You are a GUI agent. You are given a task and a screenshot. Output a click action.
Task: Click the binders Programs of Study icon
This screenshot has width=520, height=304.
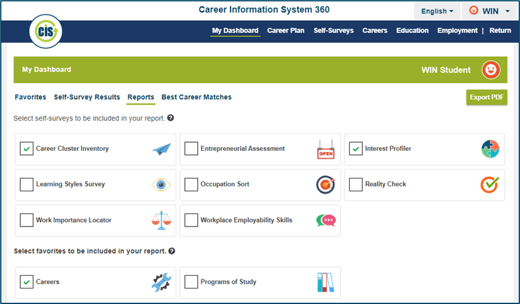point(326,282)
